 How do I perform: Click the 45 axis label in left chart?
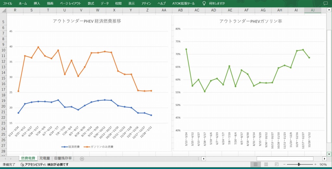[x=11, y=31]
